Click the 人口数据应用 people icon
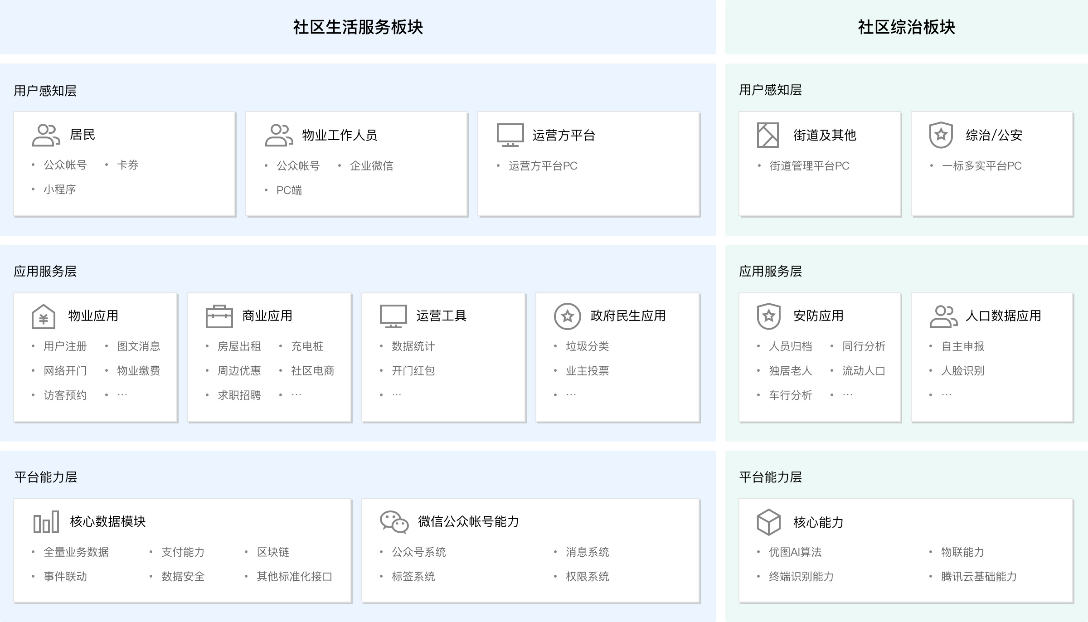Screen dimensions: 1088x622 coord(943,316)
